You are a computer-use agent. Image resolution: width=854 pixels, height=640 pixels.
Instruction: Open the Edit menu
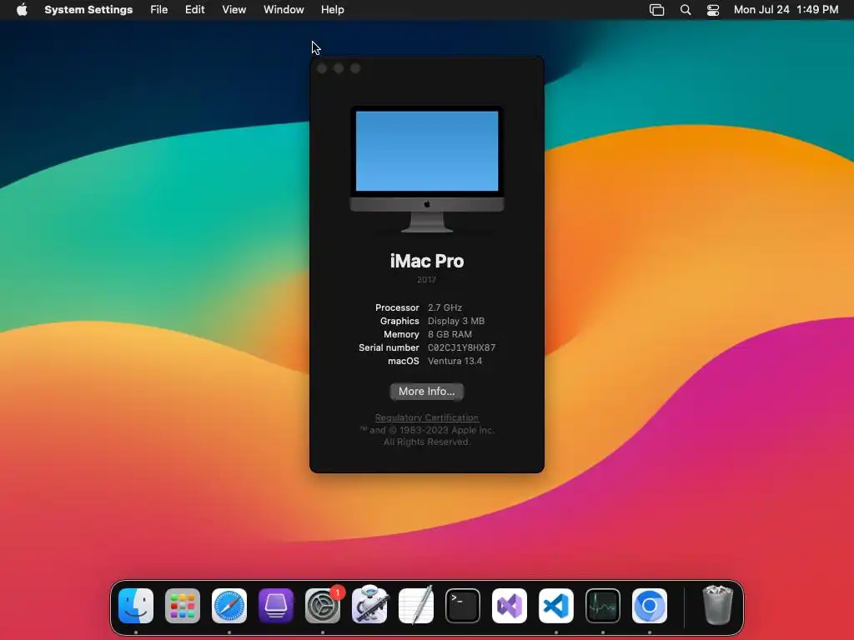tap(194, 10)
